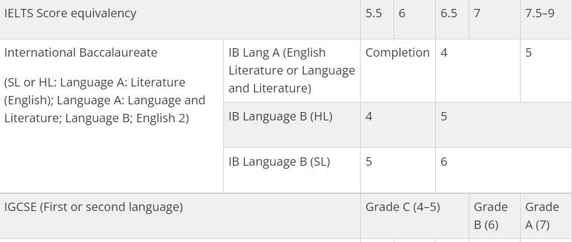Click the IELTS Score equivalency header cell
The width and height of the screenshot is (572, 242).
(180, 19)
